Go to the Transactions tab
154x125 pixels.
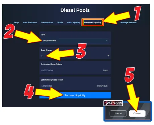(x=47, y=22)
